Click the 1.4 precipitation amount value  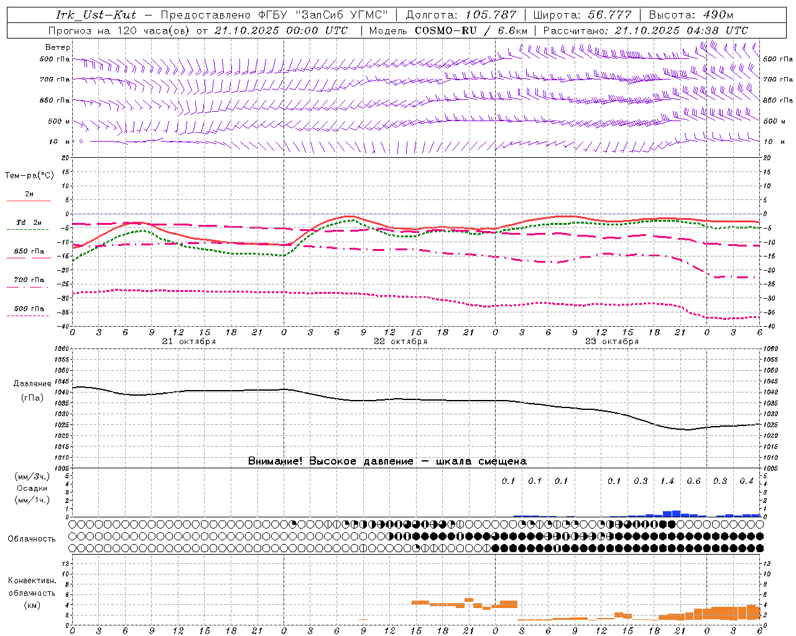(667, 481)
